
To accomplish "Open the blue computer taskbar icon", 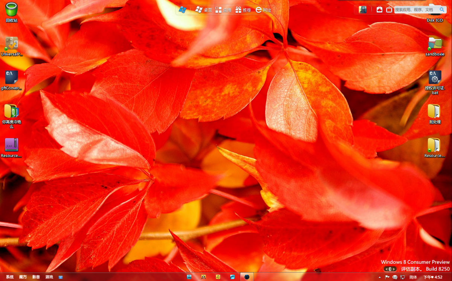I will click(x=189, y=277).
